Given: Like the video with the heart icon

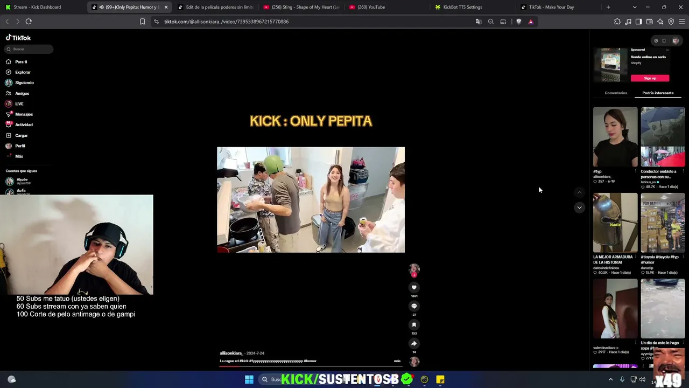Looking at the screenshot, I should coord(414,287).
